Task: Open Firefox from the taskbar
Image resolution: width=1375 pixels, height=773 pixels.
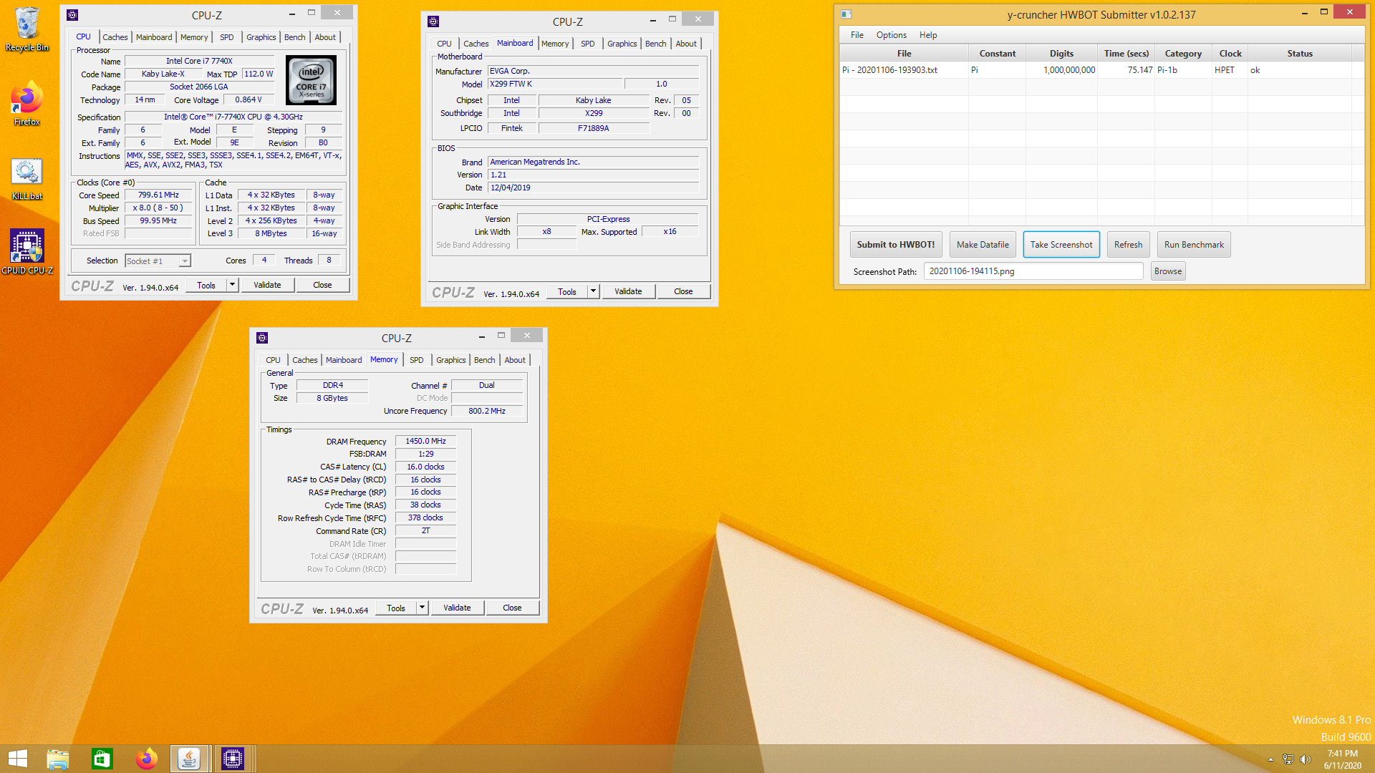Action: [x=147, y=759]
